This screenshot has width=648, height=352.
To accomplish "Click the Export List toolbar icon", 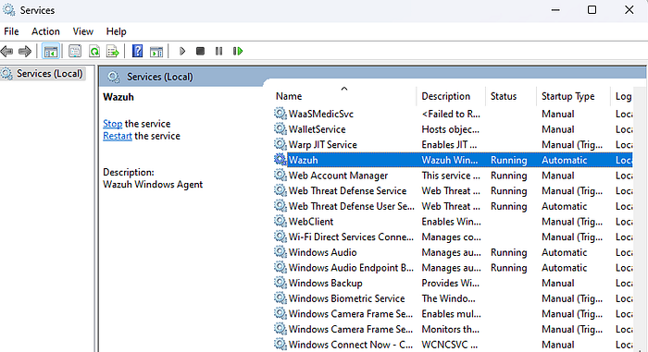I will pyautogui.click(x=113, y=51).
